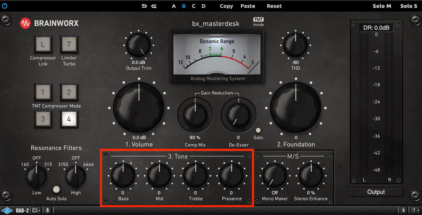The width and height of the screenshot is (422, 215).
Task: Toggle the De-Esser Solo button
Action: (258, 130)
